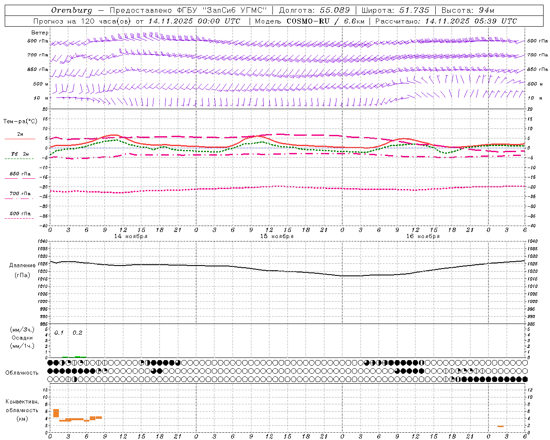
Task: Click the small orange convective bar near hour 3 on 17 November
Action: click(x=501, y=426)
